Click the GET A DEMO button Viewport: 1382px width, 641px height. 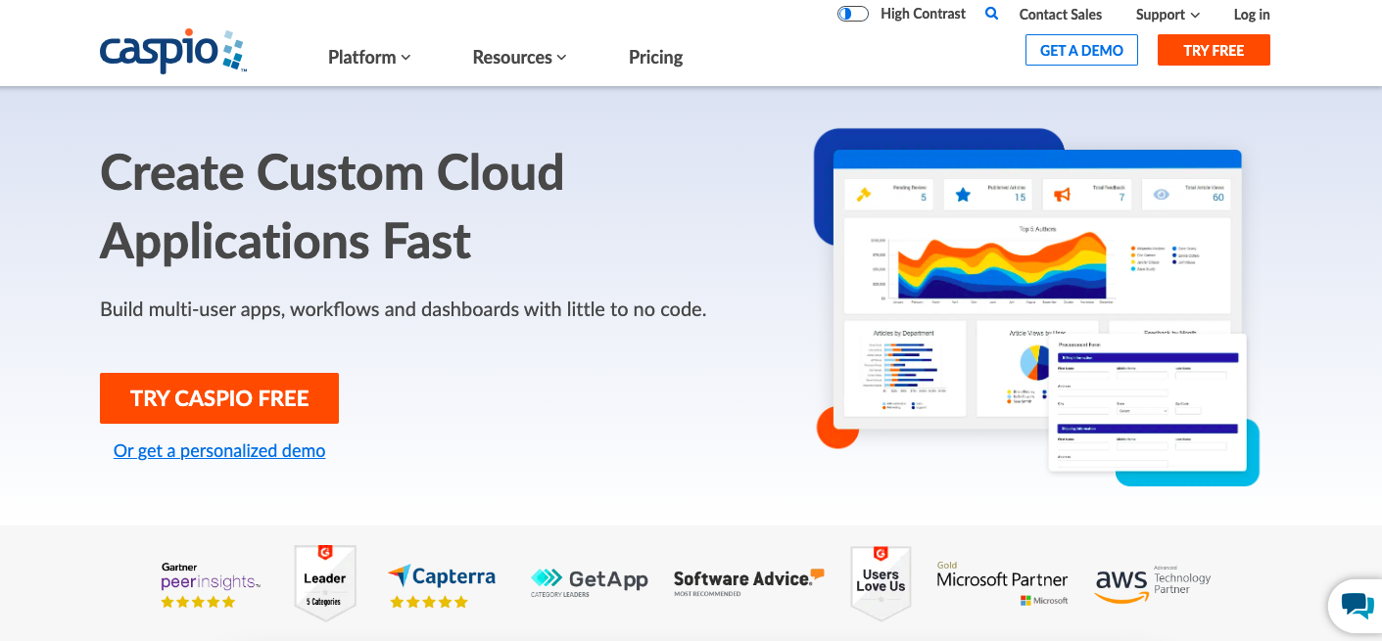coord(1081,50)
